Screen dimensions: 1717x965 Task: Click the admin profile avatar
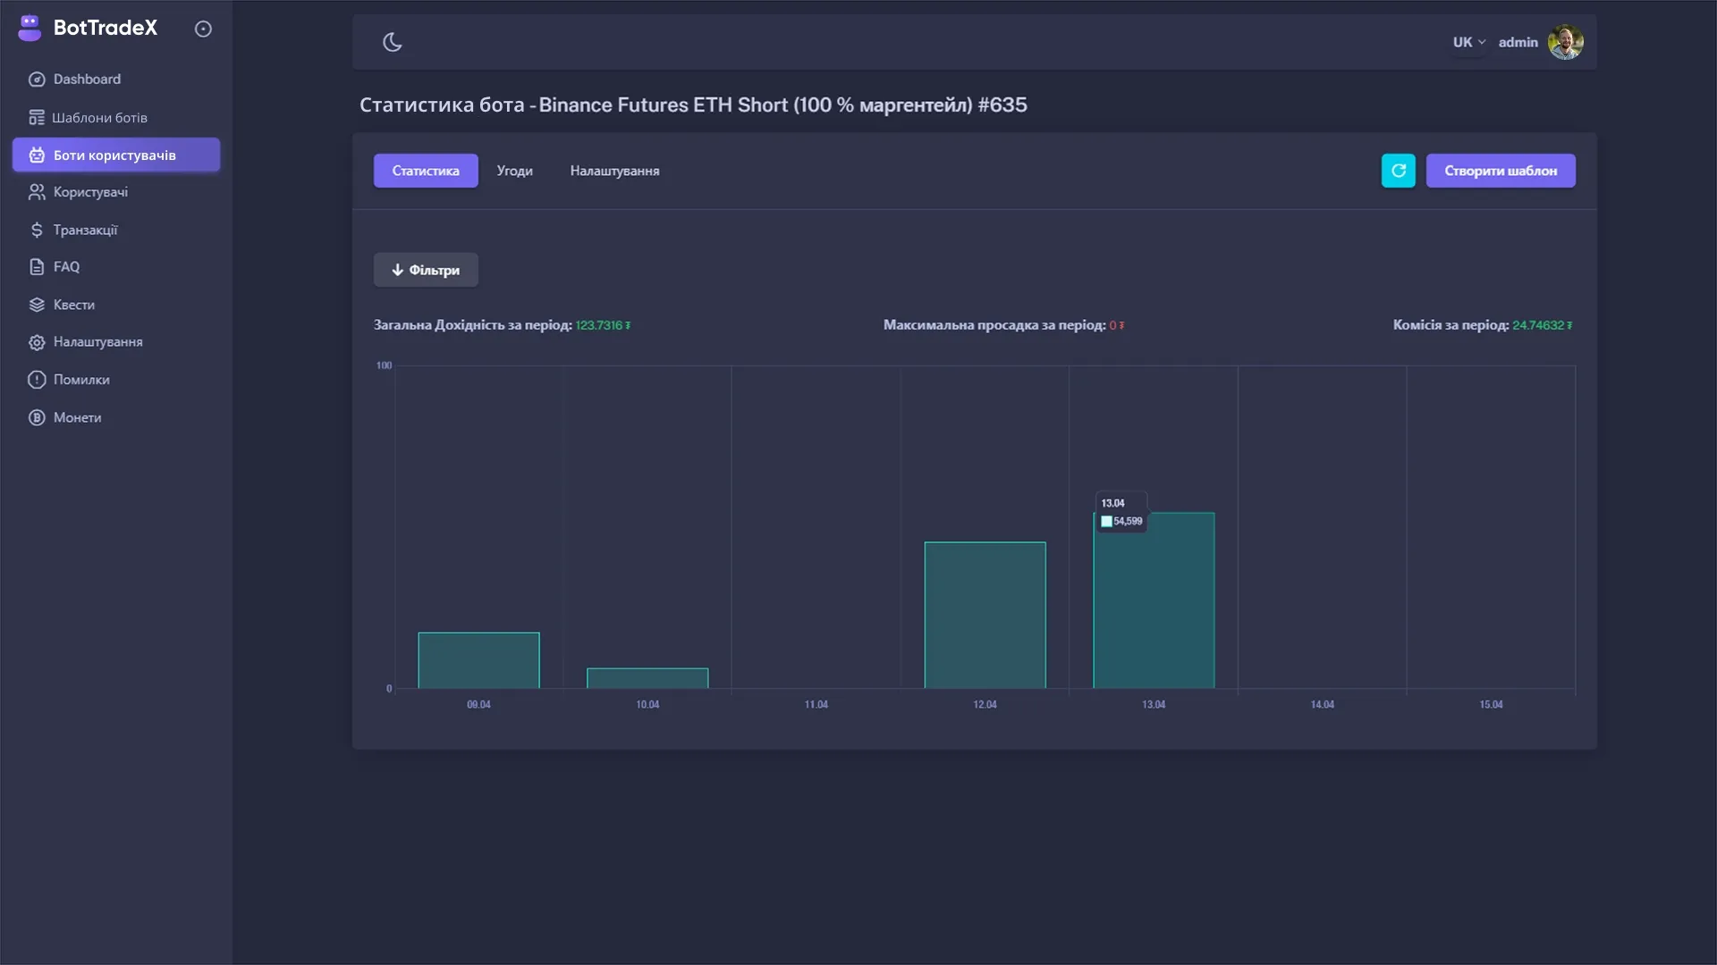1566,41
